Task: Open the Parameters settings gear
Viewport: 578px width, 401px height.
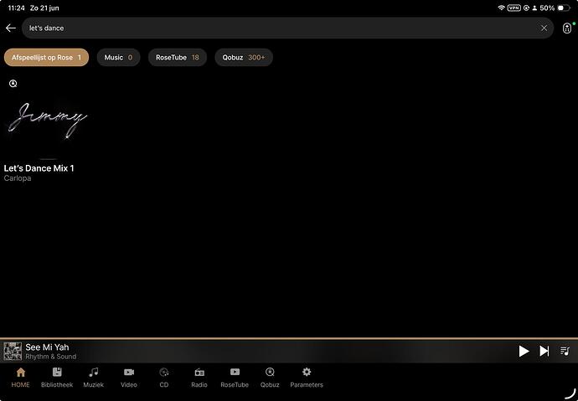Action: point(307,378)
